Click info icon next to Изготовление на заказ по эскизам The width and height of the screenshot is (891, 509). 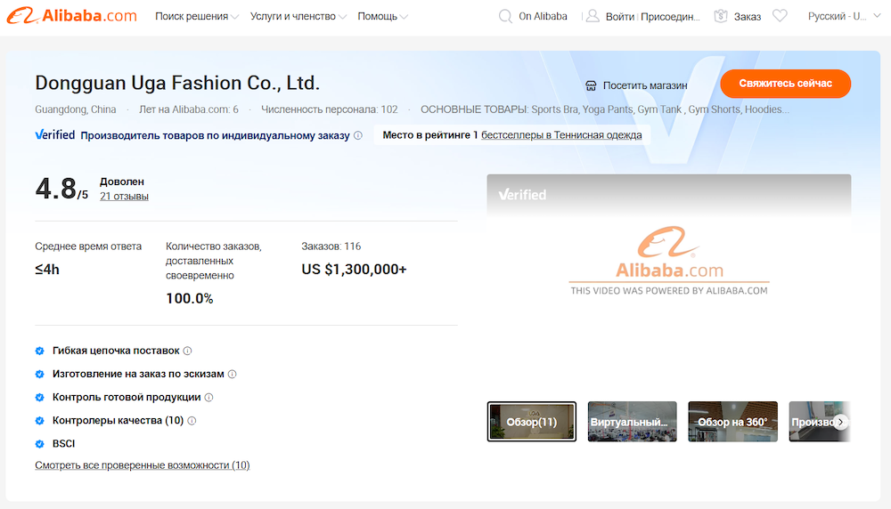(x=233, y=375)
